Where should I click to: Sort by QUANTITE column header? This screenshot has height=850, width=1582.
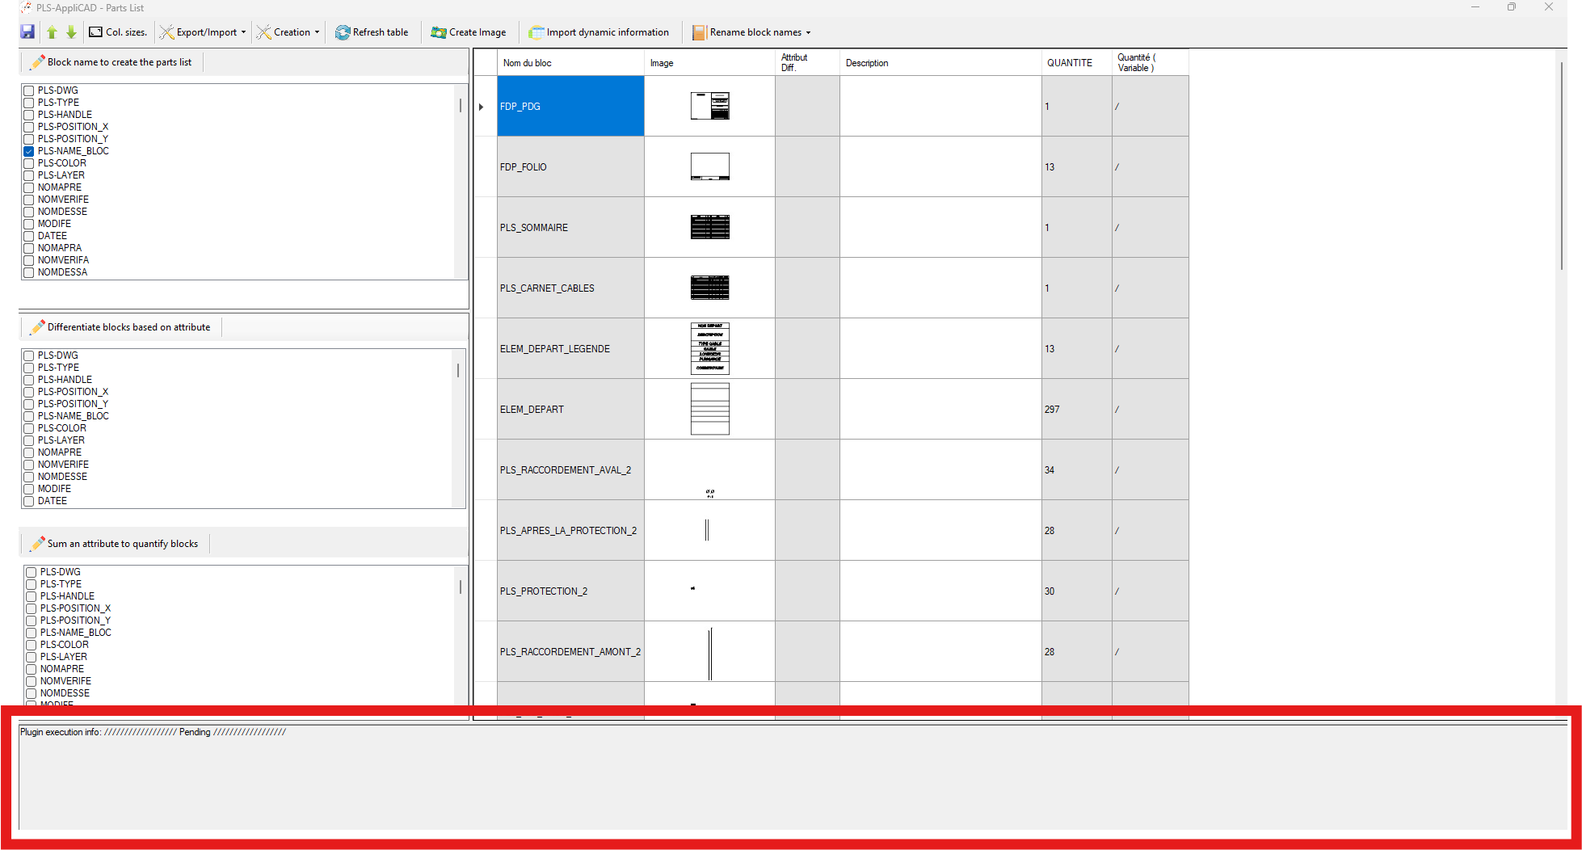click(1069, 63)
